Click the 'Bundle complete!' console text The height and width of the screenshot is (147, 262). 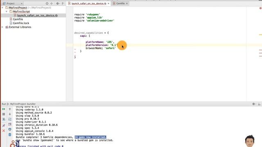[27, 137]
